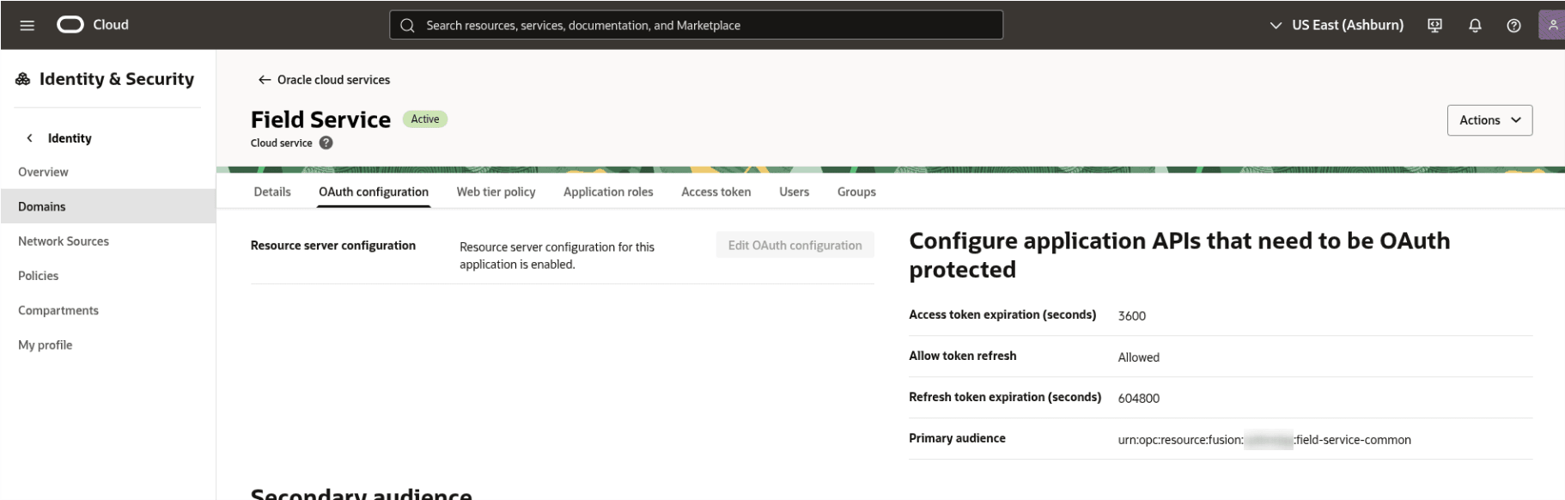
Task: Click the Resource server configuration label
Action: [x=333, y=245]
